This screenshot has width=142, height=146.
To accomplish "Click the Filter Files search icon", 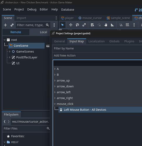I will [x=48, y=128].
